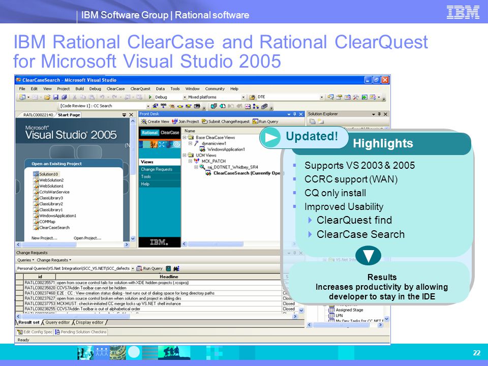This screenshot has width=488, height=366.
Task: Switch to the Display editor tab
Action: [89, 322]
